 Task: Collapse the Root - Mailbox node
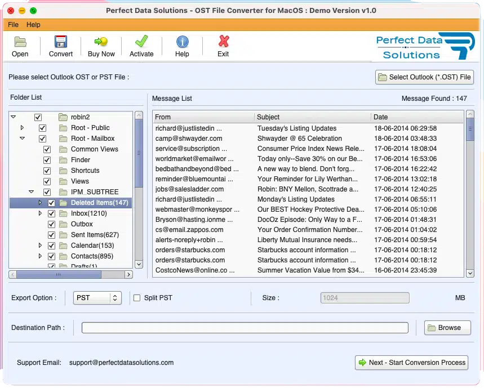[22, 138]
